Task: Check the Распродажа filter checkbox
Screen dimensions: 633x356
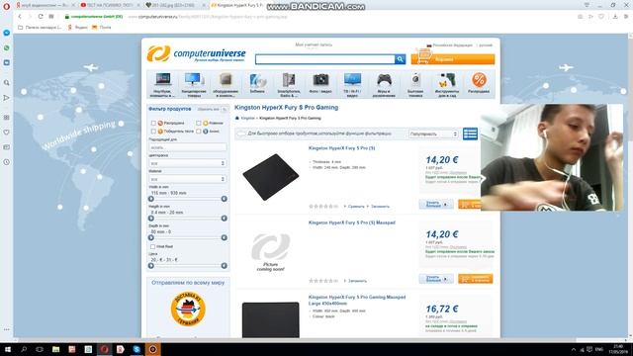Action: (x=153, y=123)
